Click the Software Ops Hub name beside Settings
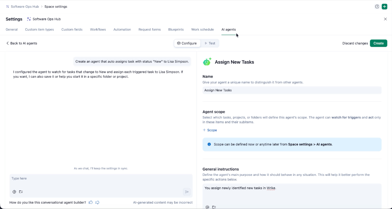392x209 pixels. (x=47, y=19)
